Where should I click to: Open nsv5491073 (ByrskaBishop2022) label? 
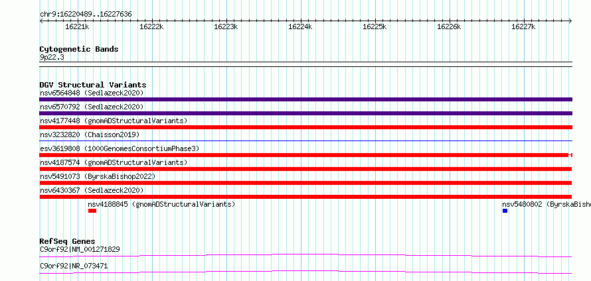tap(98, 176)
